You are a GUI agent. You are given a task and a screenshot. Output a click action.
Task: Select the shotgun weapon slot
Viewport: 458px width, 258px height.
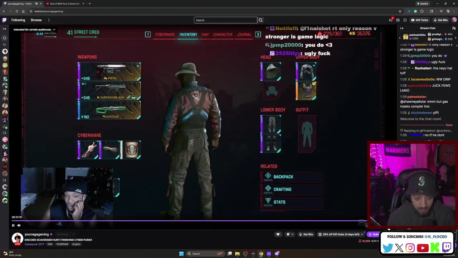pos(109,110)
